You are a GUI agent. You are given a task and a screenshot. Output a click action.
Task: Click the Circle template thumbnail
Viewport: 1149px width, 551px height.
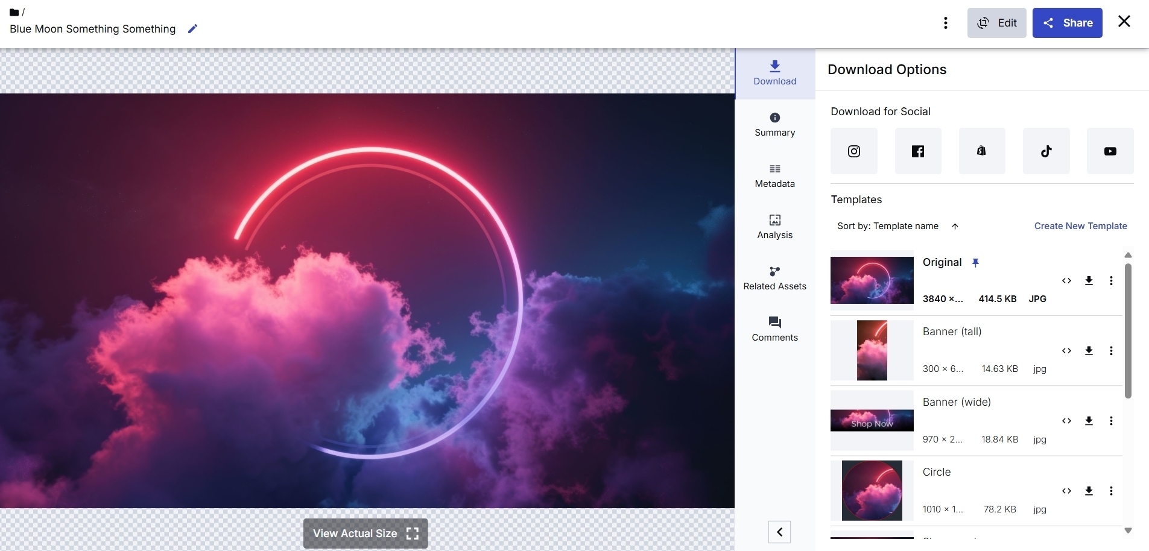(x=872, y=491)
